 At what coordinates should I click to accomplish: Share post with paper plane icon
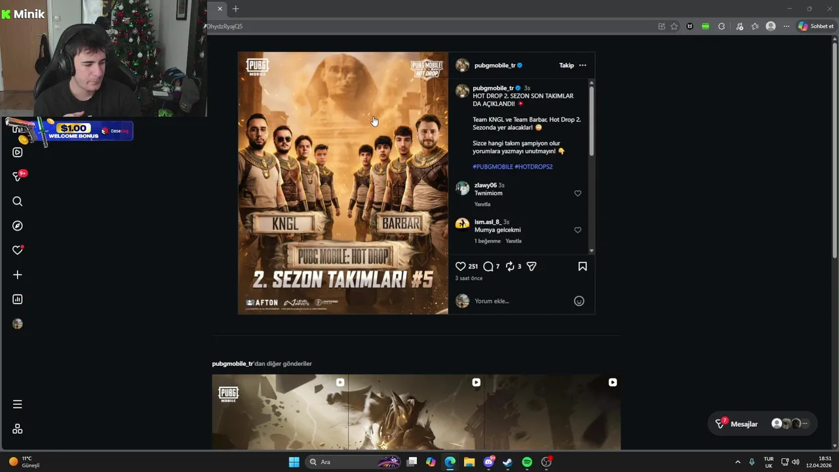tap(532, 266)
